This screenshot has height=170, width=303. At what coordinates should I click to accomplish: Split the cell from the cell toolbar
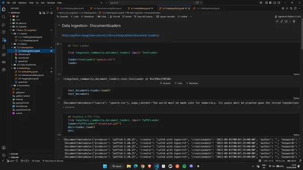tap(286, 21)
